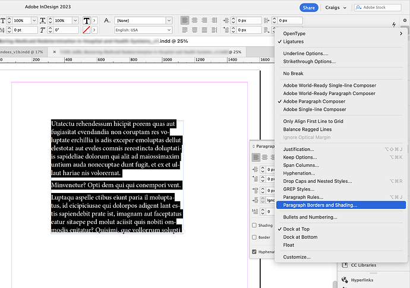
Task: Click Align left icon in Paragraph panel
Action: pos(256,157)
